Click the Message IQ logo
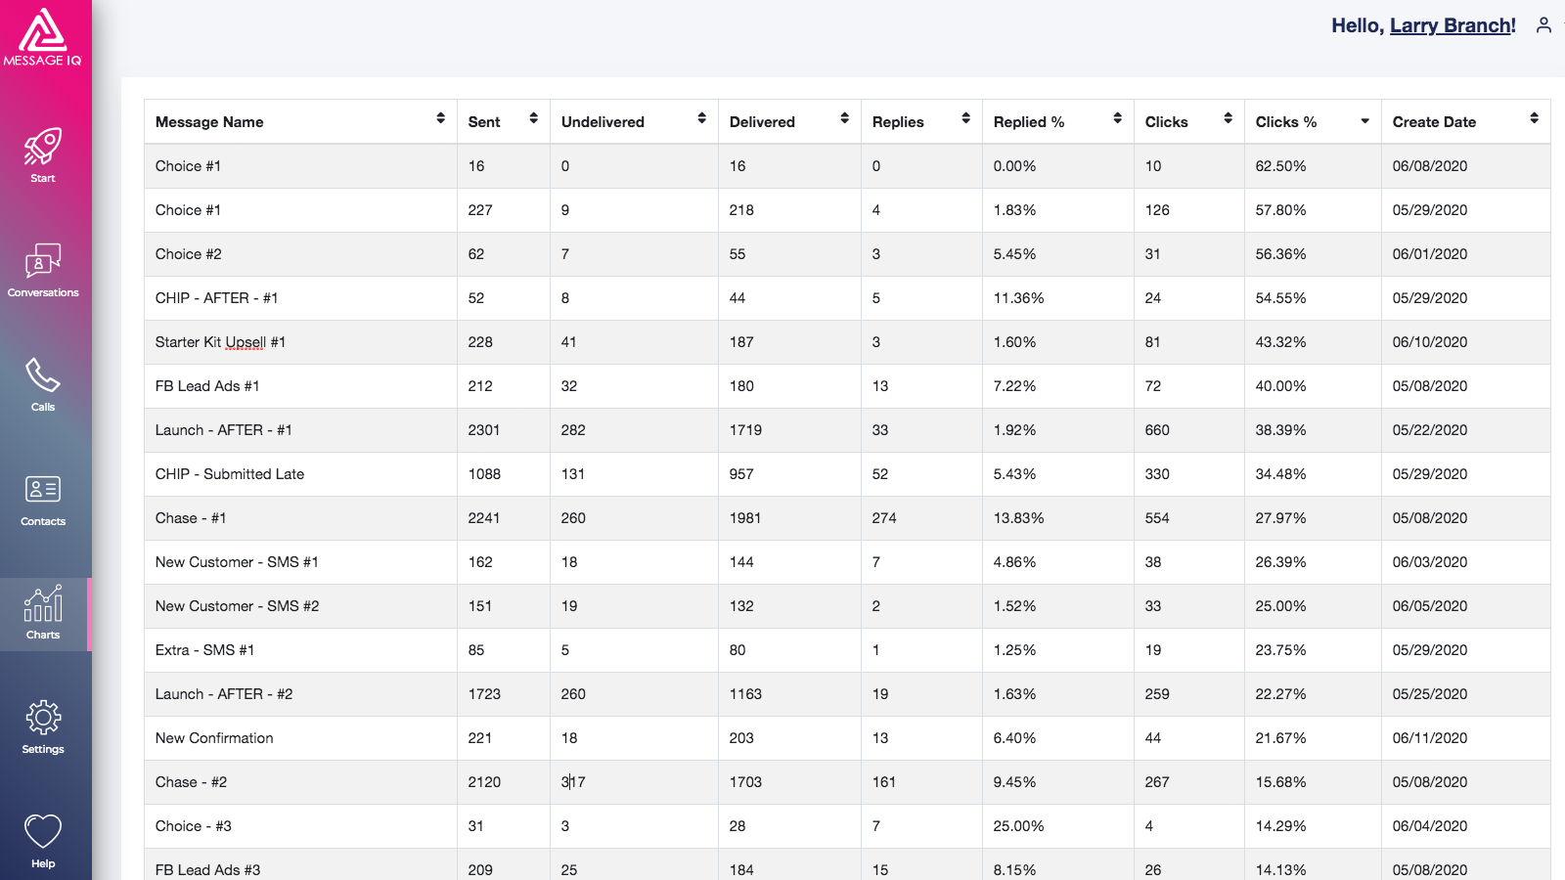 click(43, 39)
